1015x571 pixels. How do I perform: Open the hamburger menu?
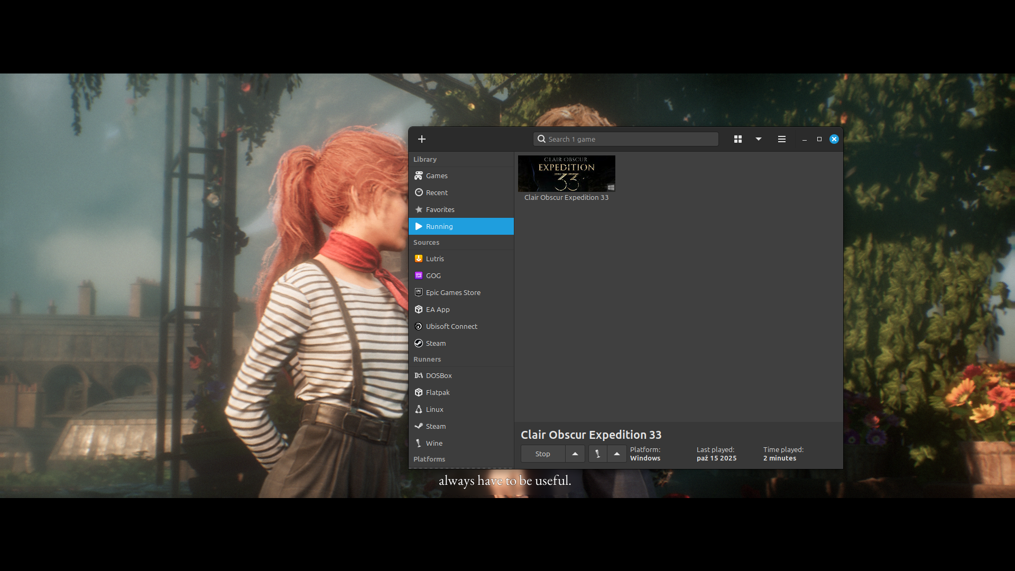[782, 139]
